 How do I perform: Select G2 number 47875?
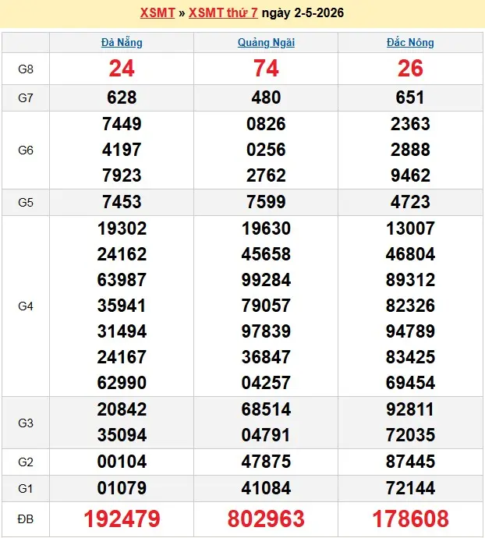coord(266,462)
